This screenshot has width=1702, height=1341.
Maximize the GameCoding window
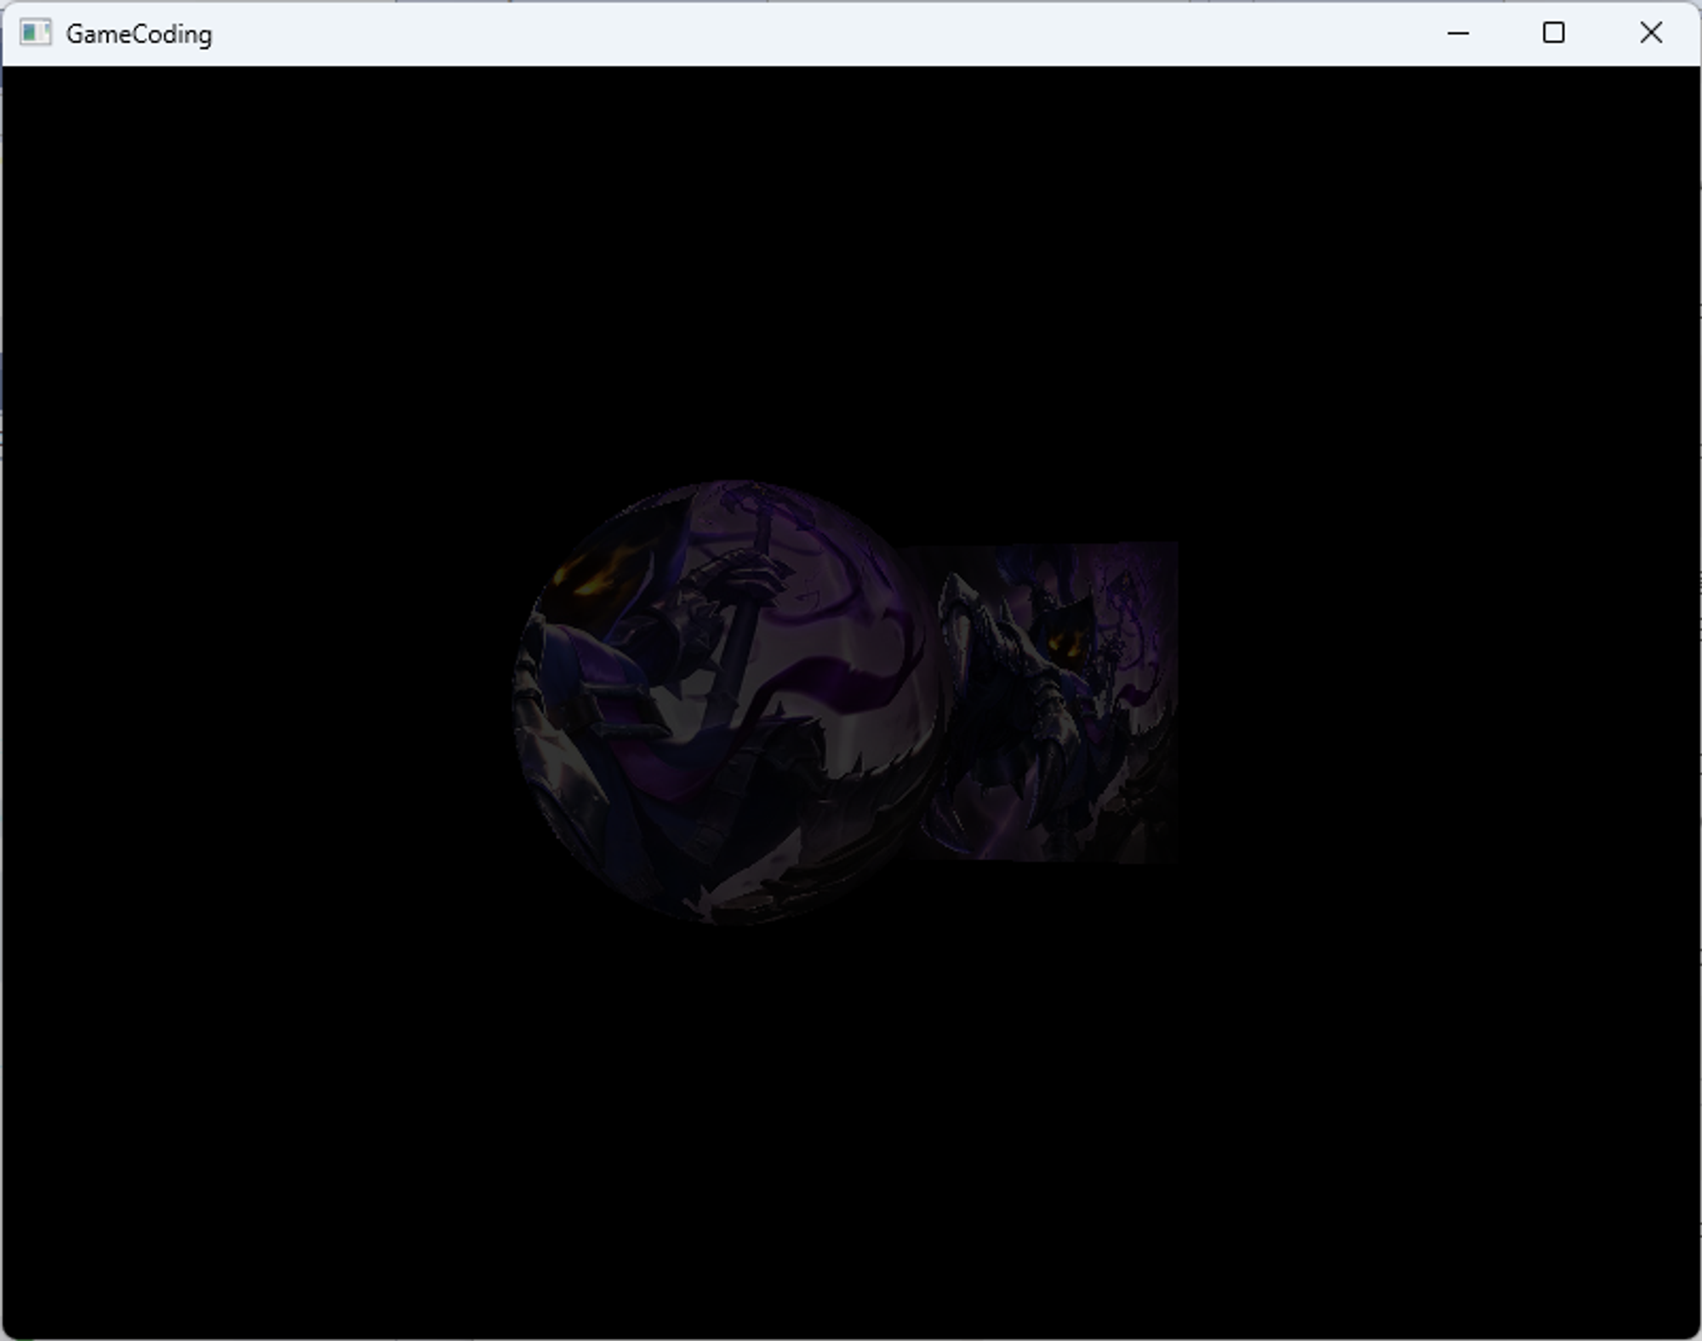[1553, 33]
